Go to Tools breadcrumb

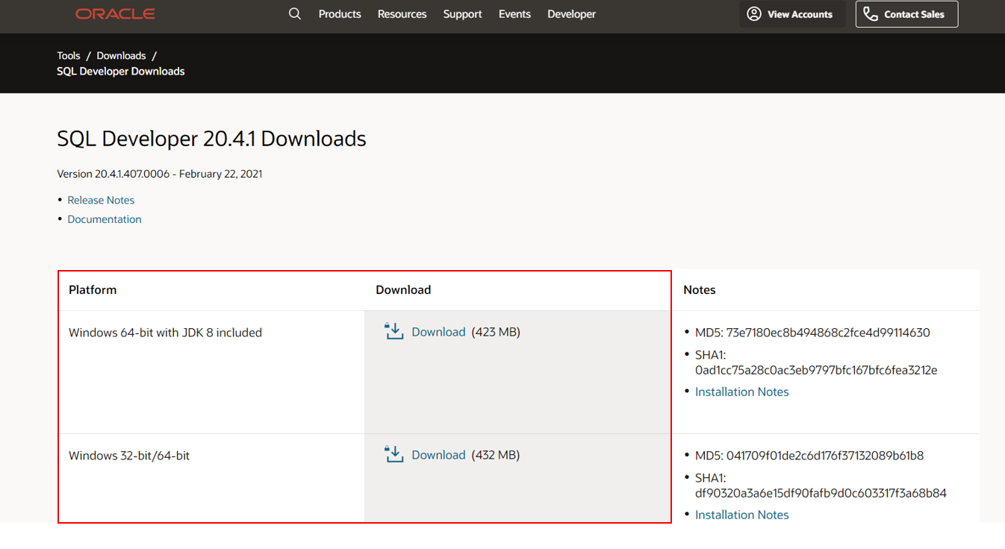[x=69, y=56]
